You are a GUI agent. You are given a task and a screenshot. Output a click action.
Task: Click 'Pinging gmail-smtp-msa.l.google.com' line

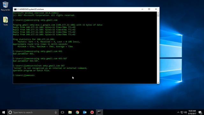58,25
